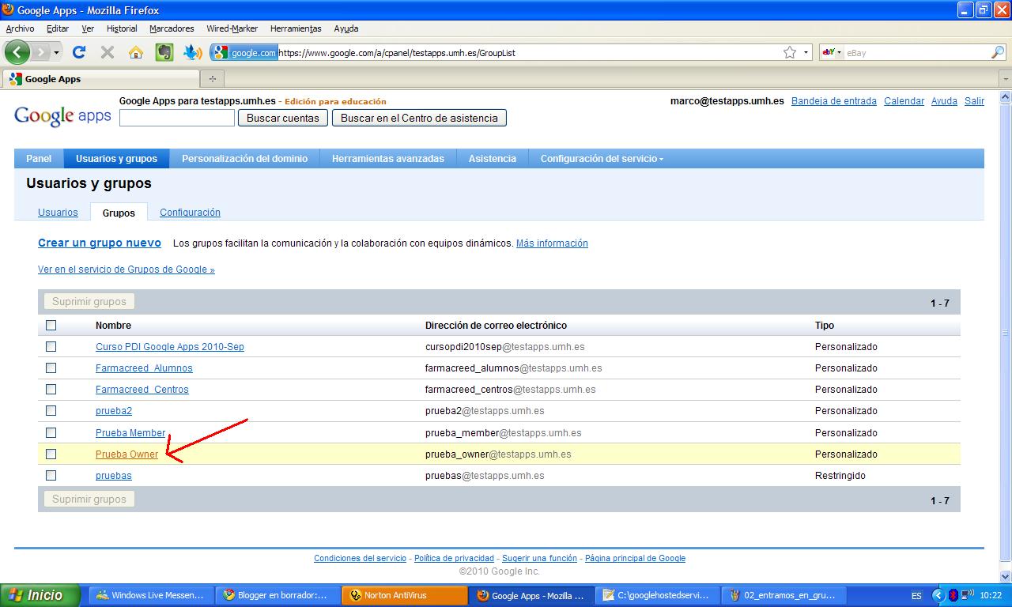
Task: Switch to the Usuarios sub-tab
Action: [x=58, y=213]
